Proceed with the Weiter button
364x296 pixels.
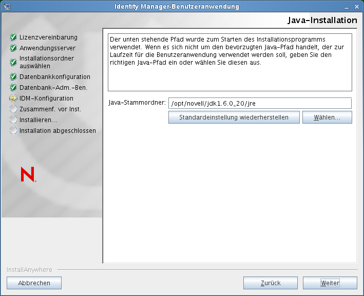coord(330,283)
